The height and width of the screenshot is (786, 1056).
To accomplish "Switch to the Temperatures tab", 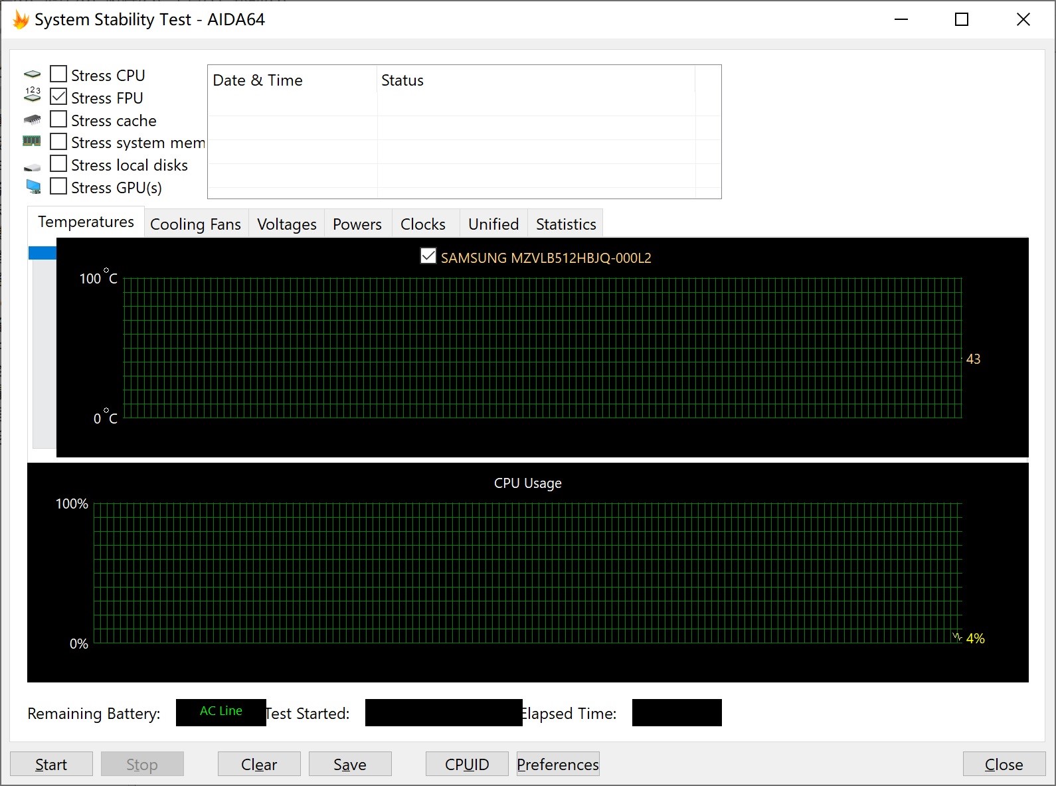I will (x=86, y=222).
